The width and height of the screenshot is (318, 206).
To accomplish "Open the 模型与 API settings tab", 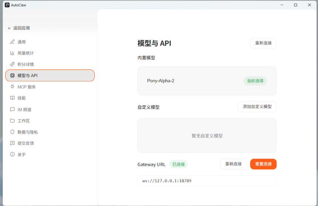I will 50,75.
